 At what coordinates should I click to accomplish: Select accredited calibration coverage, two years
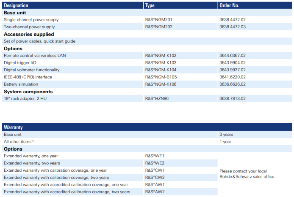(67, 192)
